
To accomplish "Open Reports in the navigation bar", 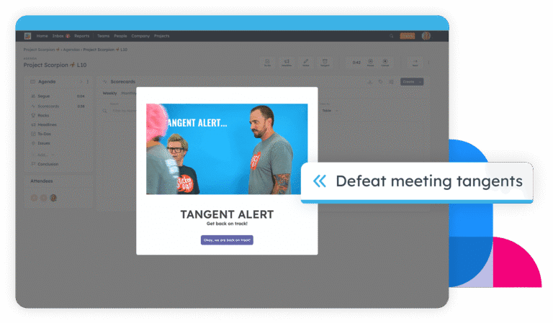I will pos(82,36).
